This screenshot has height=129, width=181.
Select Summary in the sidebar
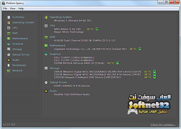(18, 17)
